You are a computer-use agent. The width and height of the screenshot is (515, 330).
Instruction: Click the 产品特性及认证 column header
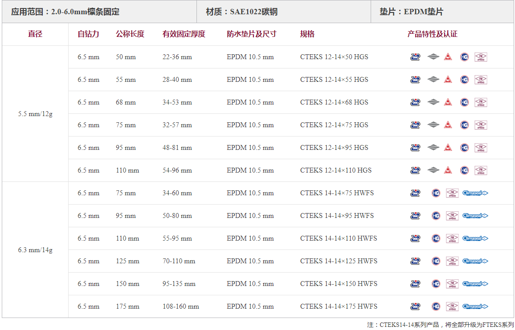click(x=432, y=34)
